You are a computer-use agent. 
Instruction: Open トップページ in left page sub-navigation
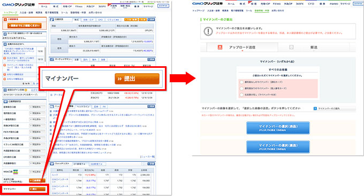pyautogui.click(x=10, y=12)
